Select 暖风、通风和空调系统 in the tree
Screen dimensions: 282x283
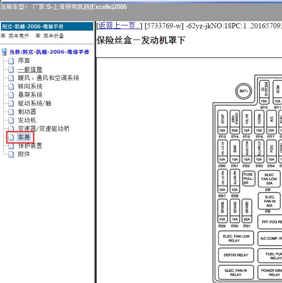[48, 78]
